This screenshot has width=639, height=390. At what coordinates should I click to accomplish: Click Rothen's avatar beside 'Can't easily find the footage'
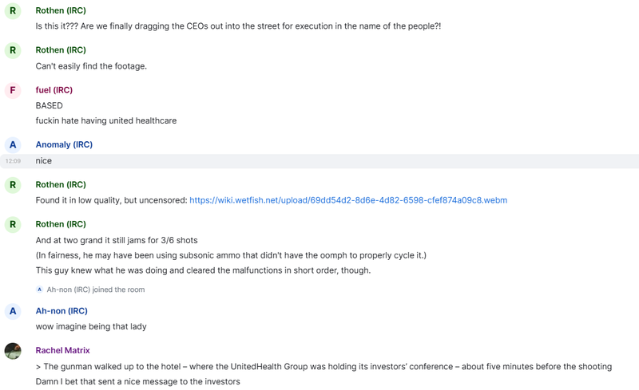pyautogui.click(x=13, y=50)
